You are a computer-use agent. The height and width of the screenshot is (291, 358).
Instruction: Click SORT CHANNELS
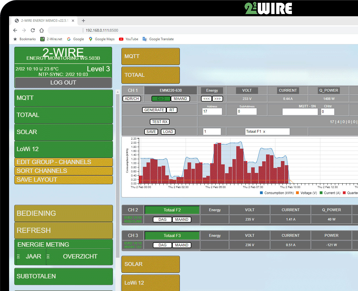click(x=64, y=171)
